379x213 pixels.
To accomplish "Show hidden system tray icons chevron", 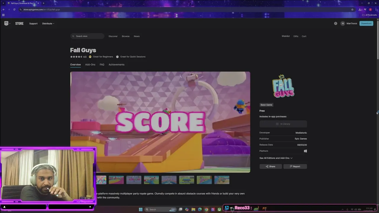I will coord(343,209).
